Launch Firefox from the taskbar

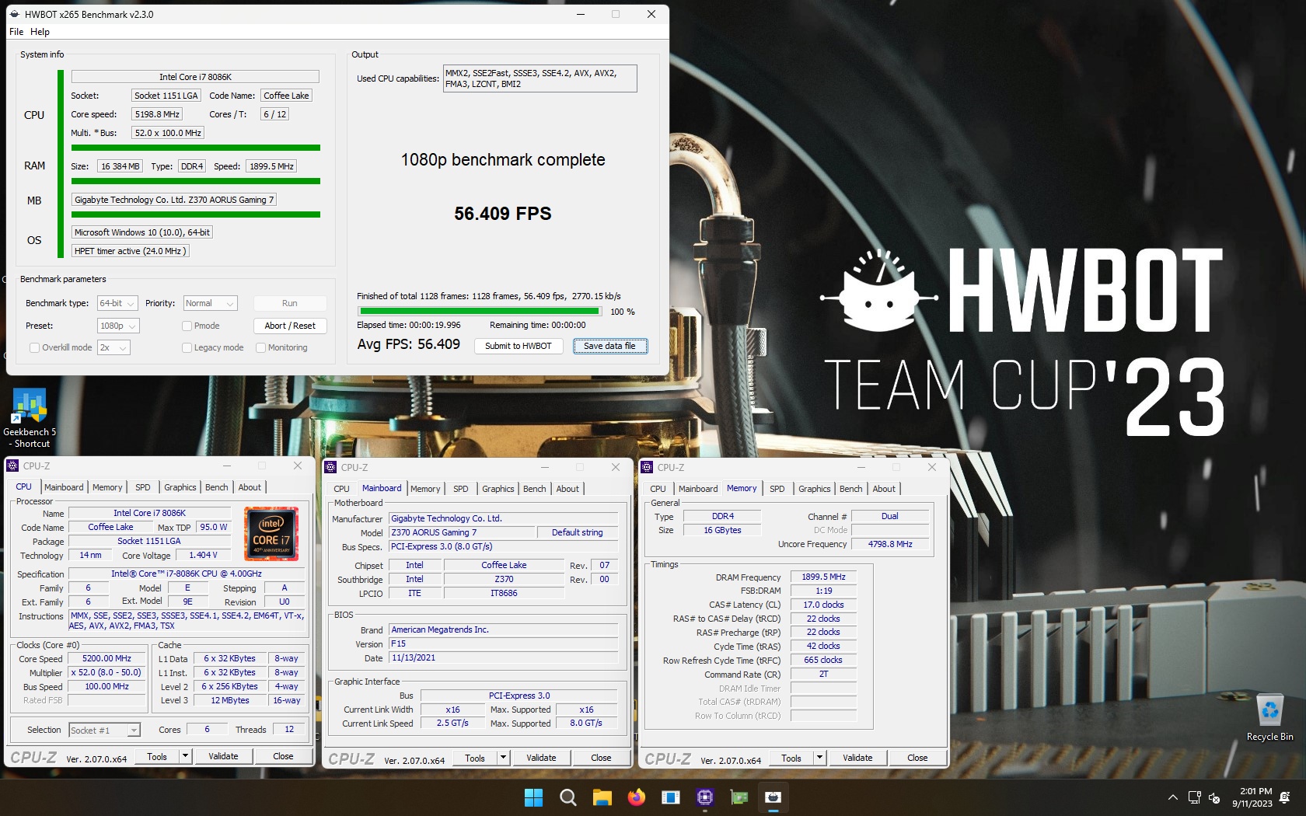pos(637,797)
